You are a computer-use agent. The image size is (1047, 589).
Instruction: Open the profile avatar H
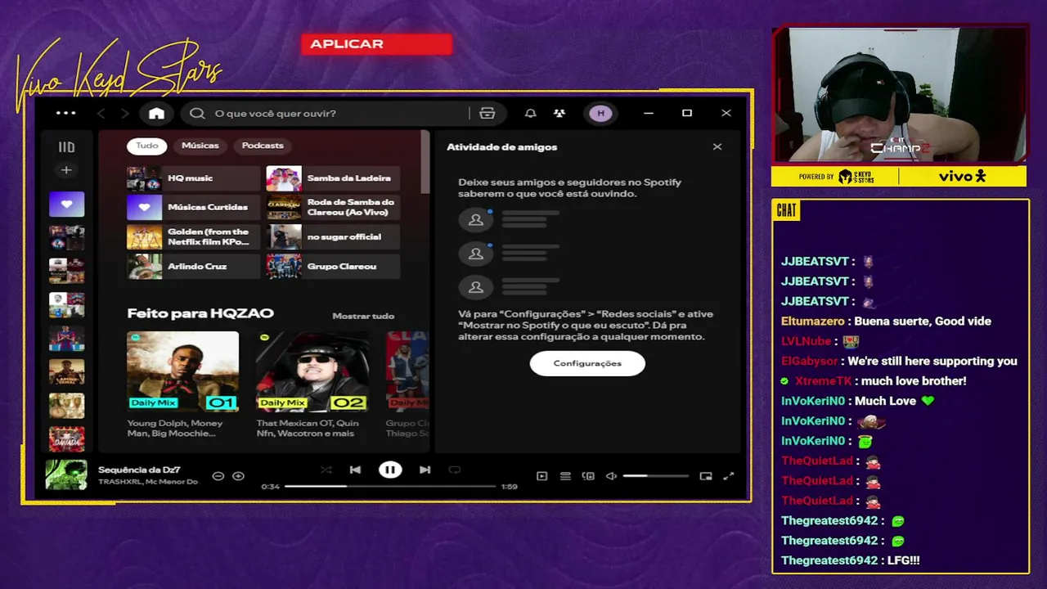click(600, 113)
